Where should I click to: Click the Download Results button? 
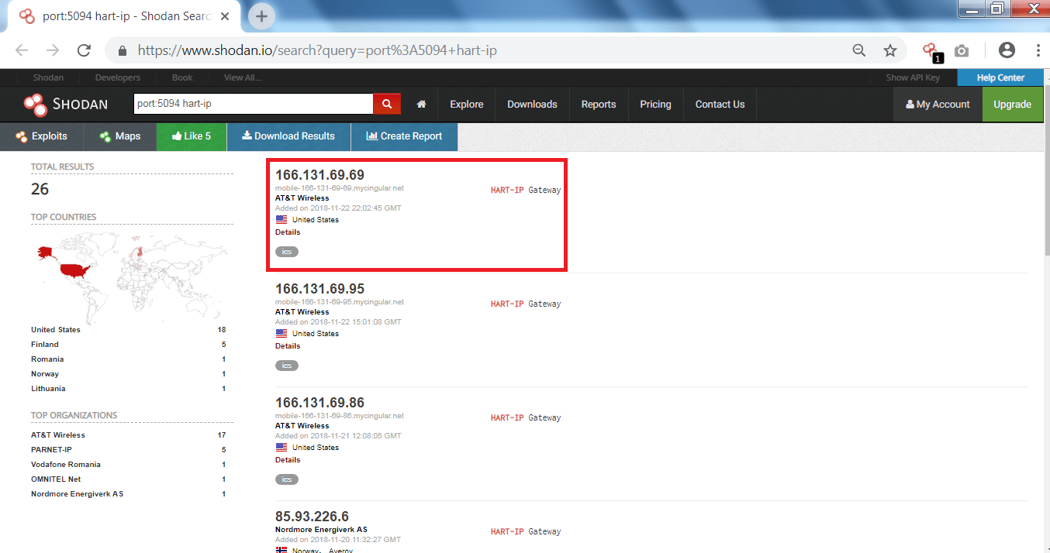click(288, 136)
